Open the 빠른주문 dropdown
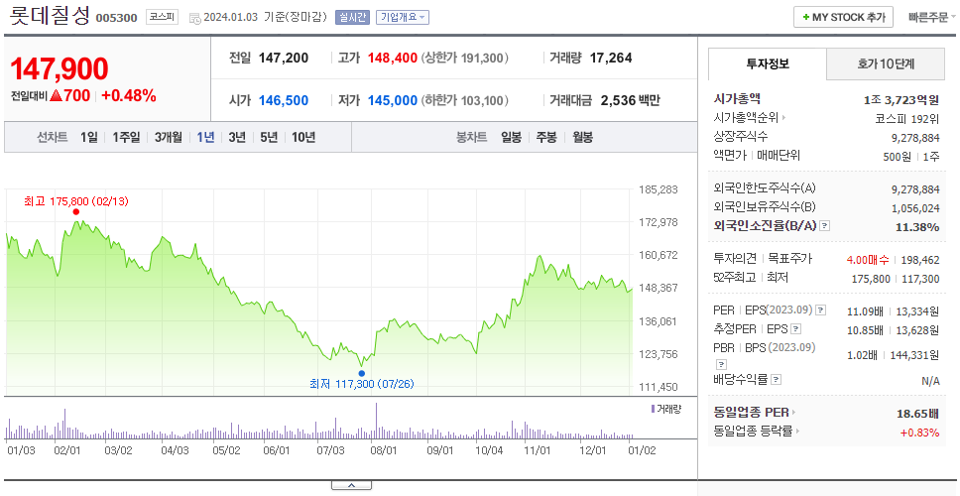 click(931, 17)
